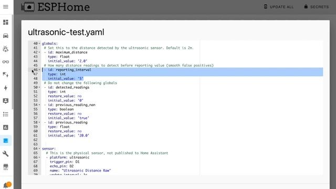336x189 pixels.
Task: Click line number 45 in the gutter
Action: pos(35,65)
